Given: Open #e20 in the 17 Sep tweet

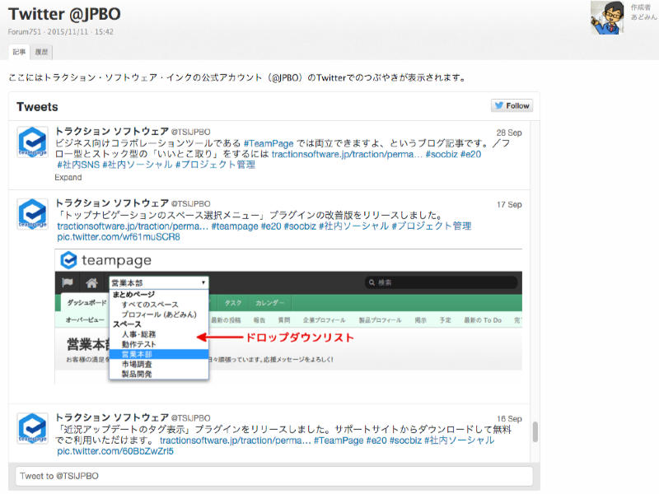Looking at the screenshot, I should (x=271, y=226).
